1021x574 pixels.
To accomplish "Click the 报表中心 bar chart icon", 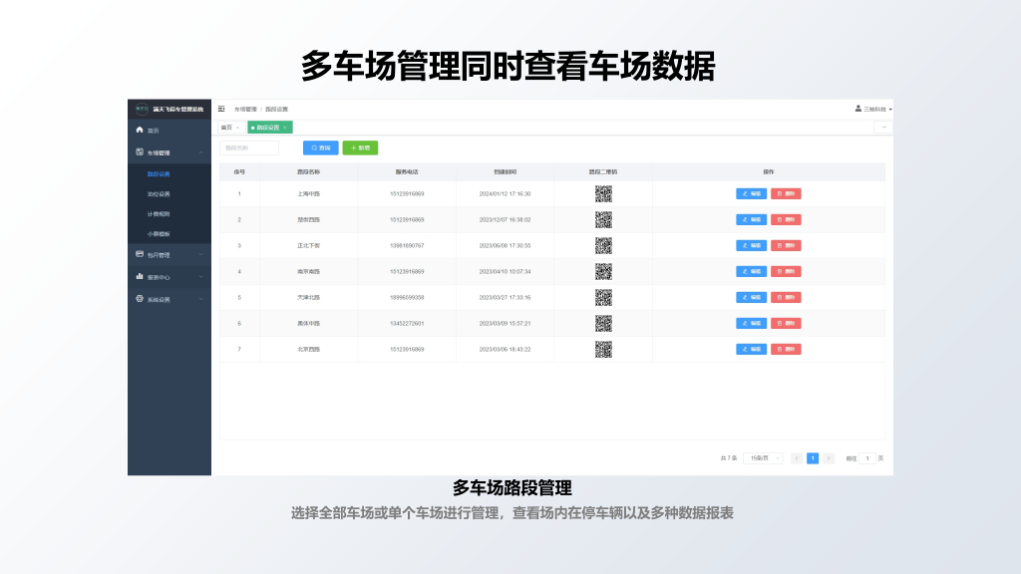I will [140, 277].
